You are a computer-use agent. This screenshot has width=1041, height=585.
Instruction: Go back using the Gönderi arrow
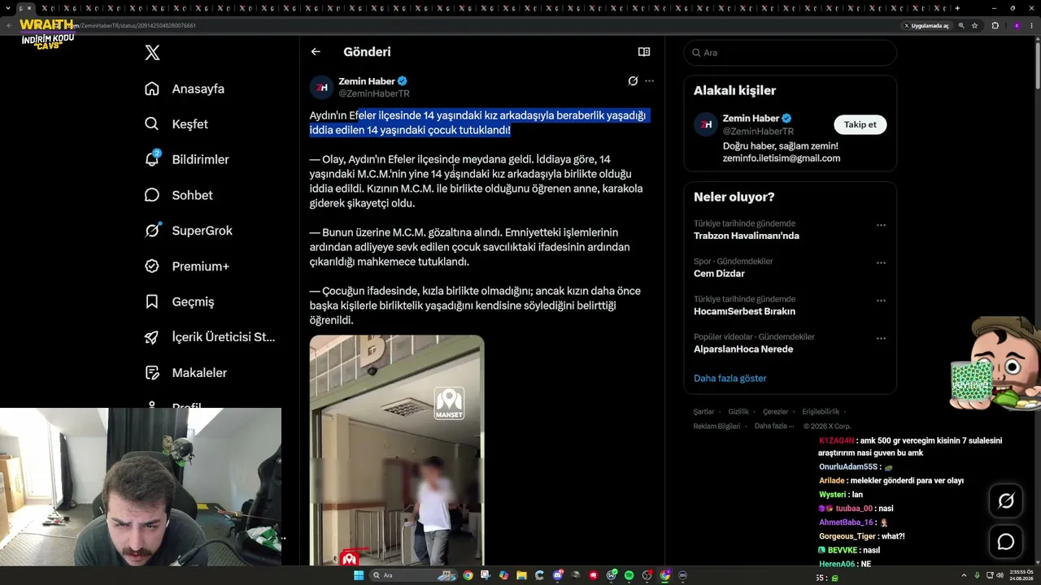316,52
